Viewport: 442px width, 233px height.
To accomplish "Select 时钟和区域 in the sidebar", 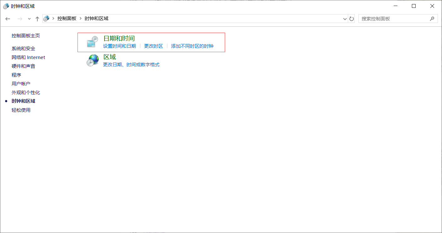I will pyautogui.click(x=23, y=101).
